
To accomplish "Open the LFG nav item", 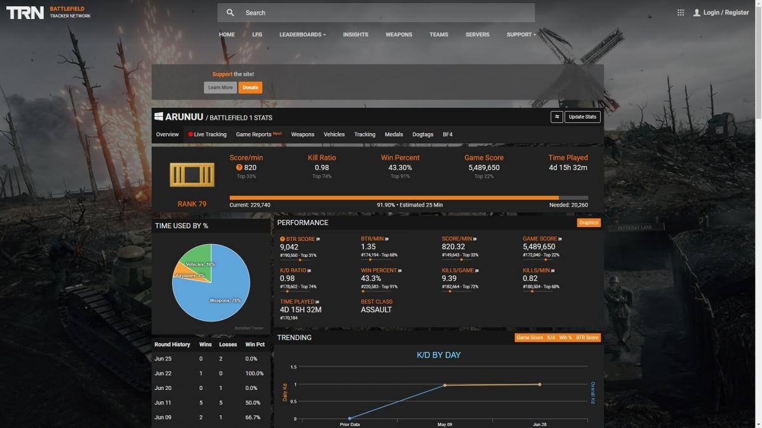I will [x=257, y=34].
